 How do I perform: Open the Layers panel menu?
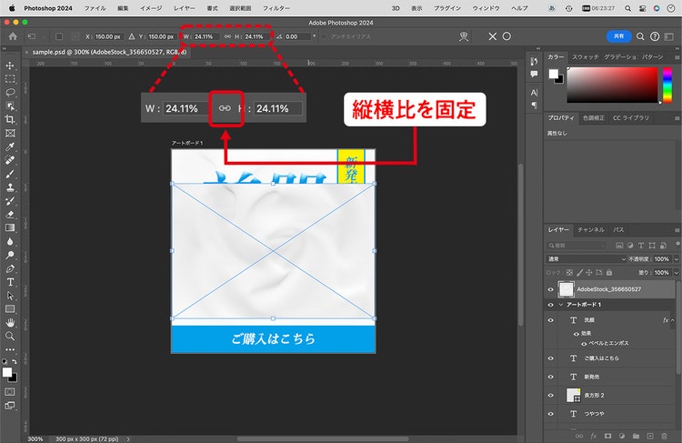tap(677, 230)
